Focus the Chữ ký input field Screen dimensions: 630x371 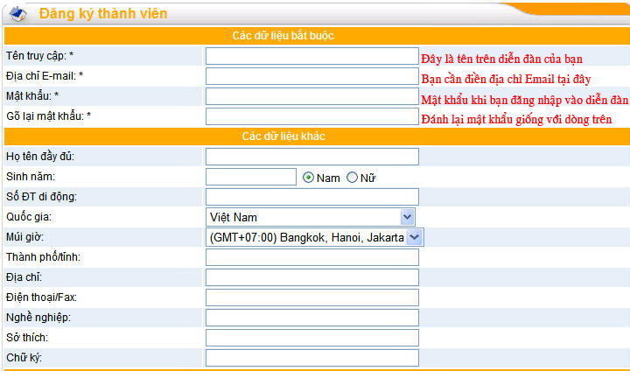[x=312, y=358]
